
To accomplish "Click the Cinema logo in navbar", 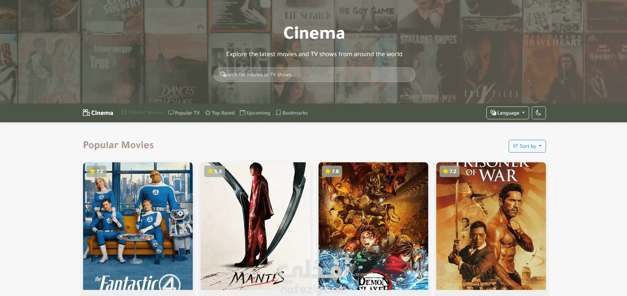I will (98, 113).
